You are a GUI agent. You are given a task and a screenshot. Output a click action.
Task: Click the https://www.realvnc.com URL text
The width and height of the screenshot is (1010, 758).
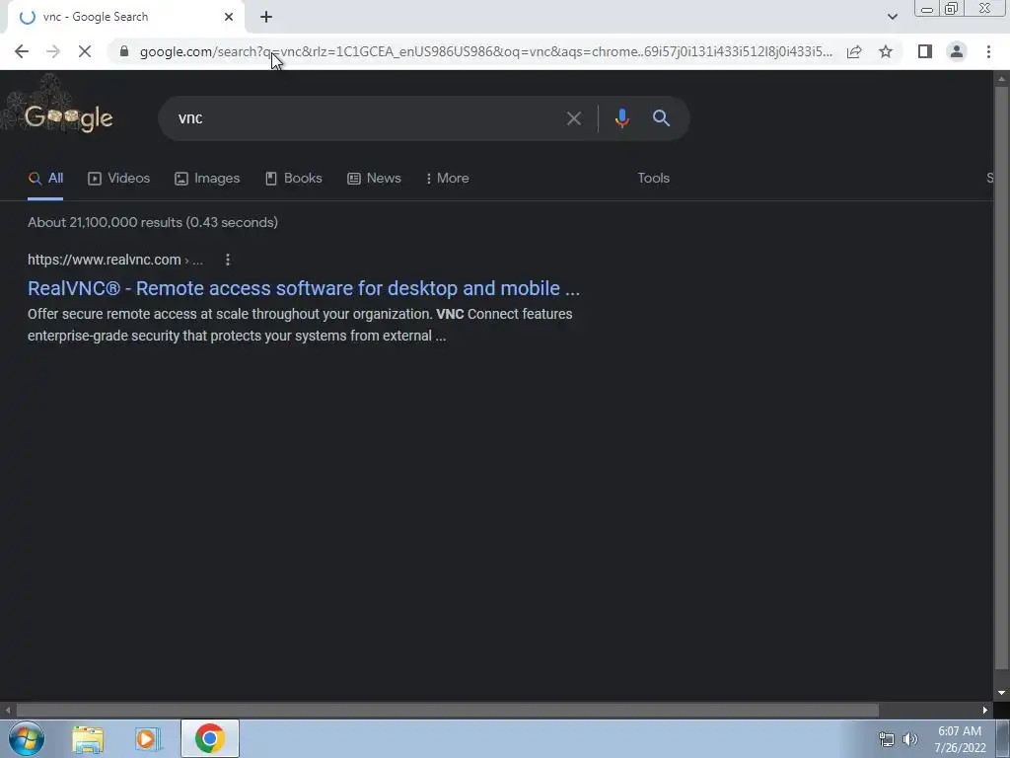[105, 260]
